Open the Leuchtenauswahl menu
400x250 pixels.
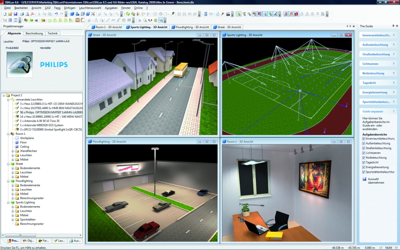90,8
